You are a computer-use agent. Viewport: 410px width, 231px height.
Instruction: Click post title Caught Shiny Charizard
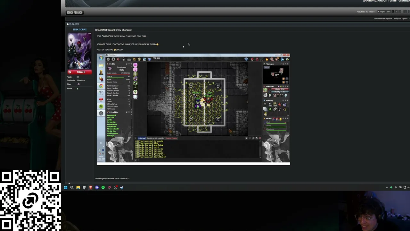click(x=113, y=30)
